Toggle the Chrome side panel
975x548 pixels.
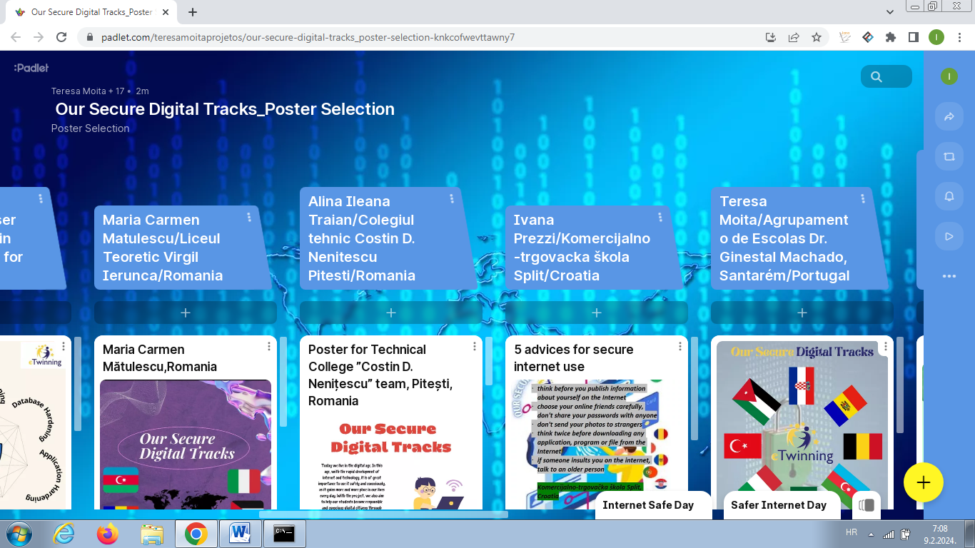[x=913, y=37]
